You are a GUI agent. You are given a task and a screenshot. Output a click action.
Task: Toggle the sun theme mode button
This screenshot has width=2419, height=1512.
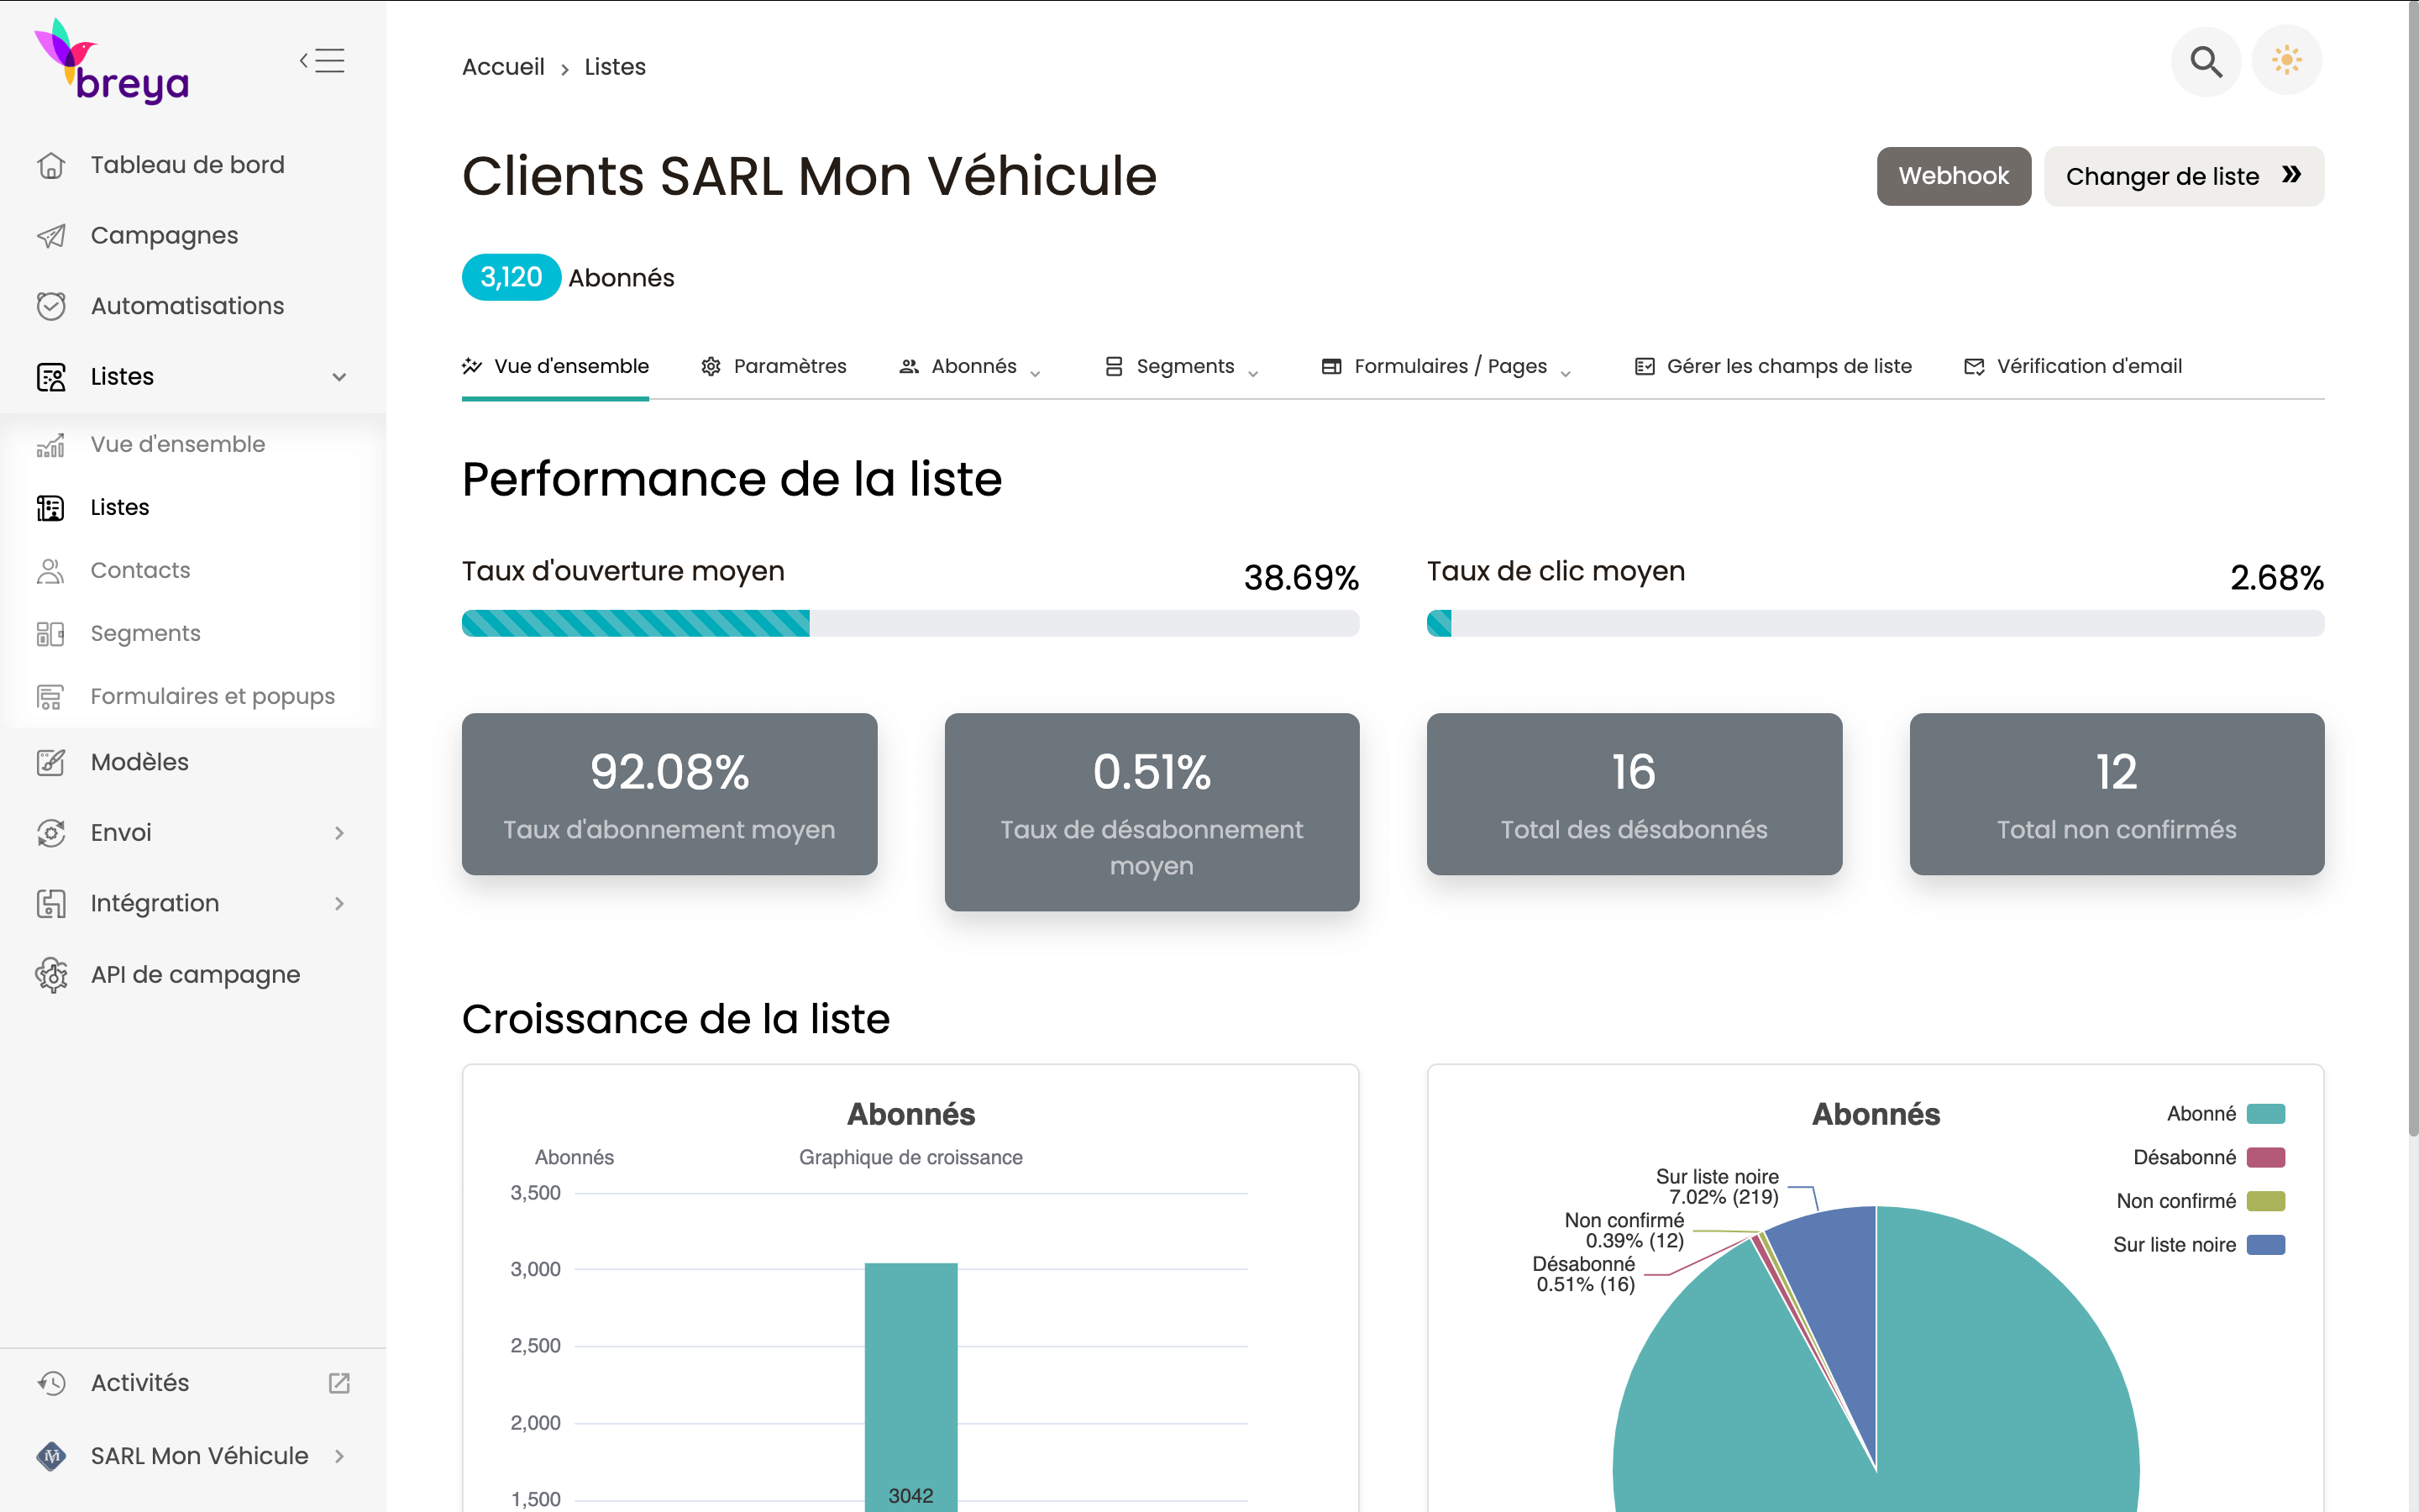(x=2286, y=61)
